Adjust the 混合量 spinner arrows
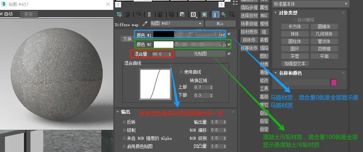 170,54
